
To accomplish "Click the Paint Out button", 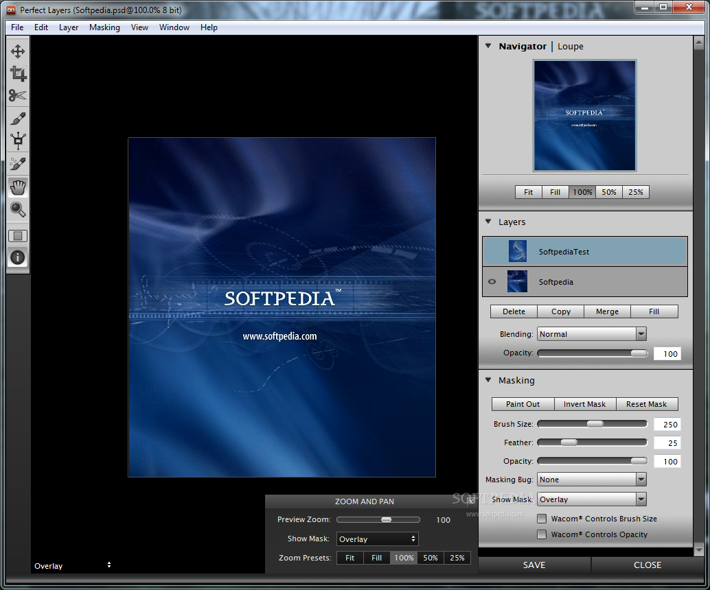I will pos(523,404).
